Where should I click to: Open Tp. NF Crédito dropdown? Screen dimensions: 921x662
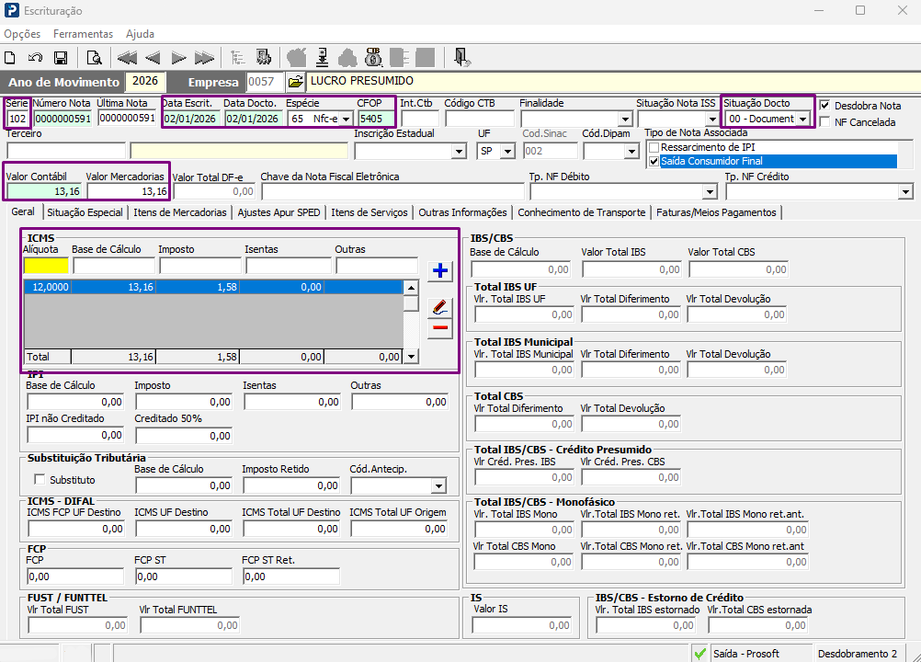point(905,191)
